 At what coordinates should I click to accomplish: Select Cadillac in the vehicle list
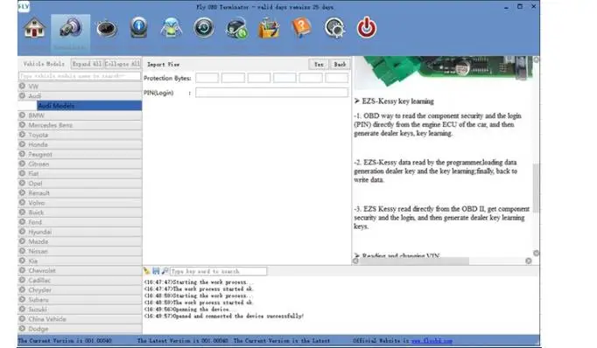tap(80, 281)
